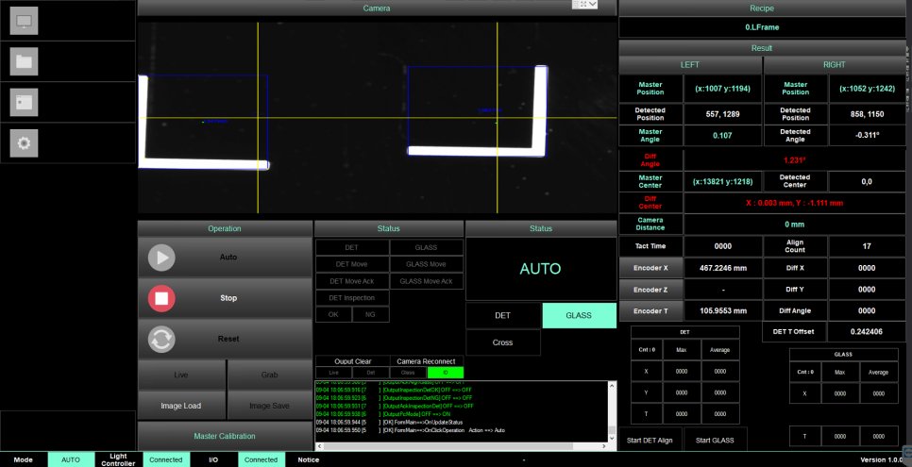Click the log horizontal scrollbar right arrow
The image size is (912, 467).
pos(604,446)
